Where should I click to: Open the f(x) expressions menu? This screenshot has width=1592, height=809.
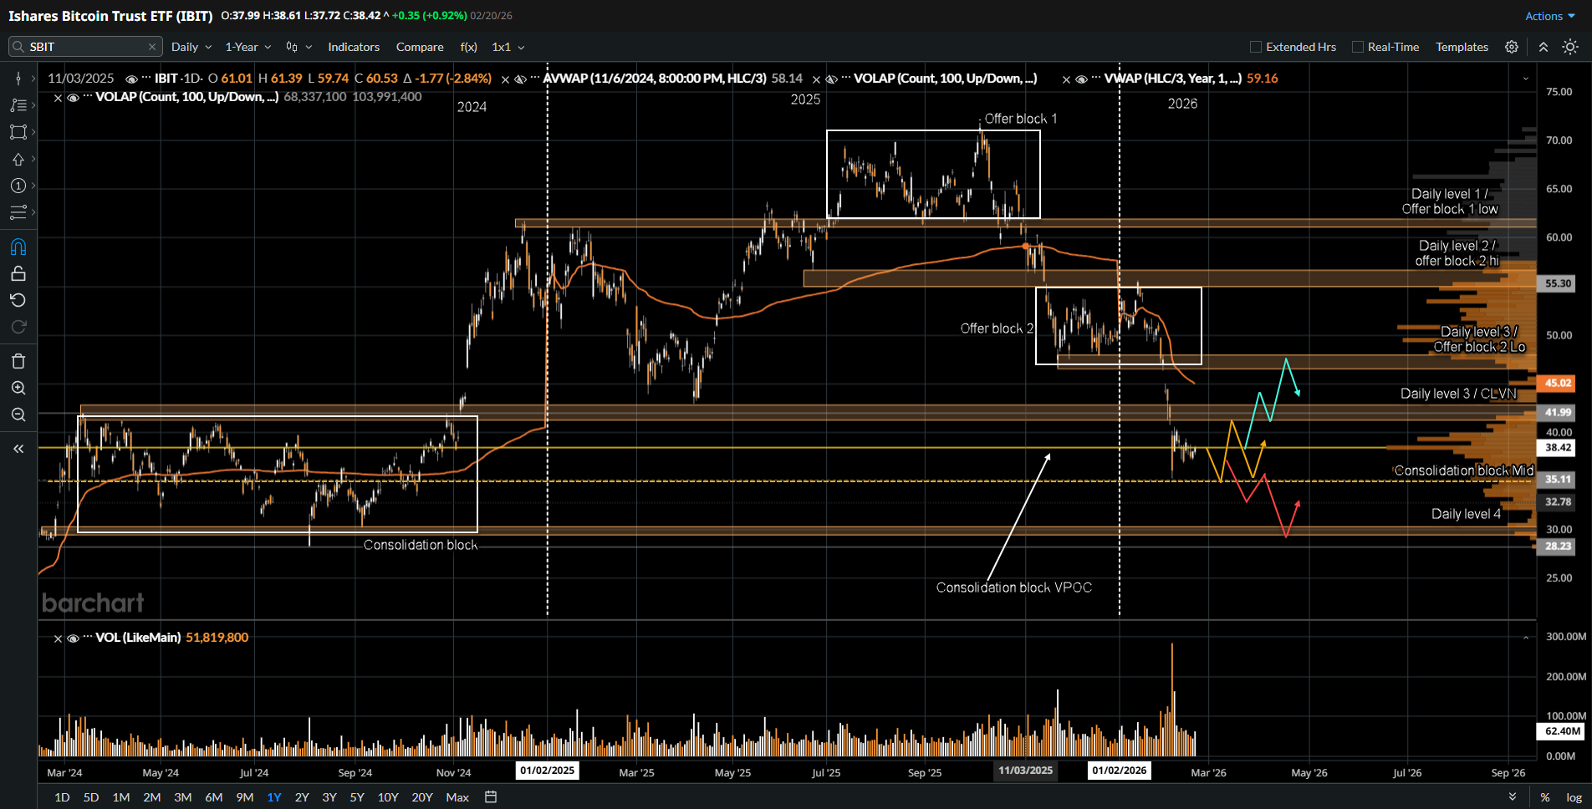469,47
